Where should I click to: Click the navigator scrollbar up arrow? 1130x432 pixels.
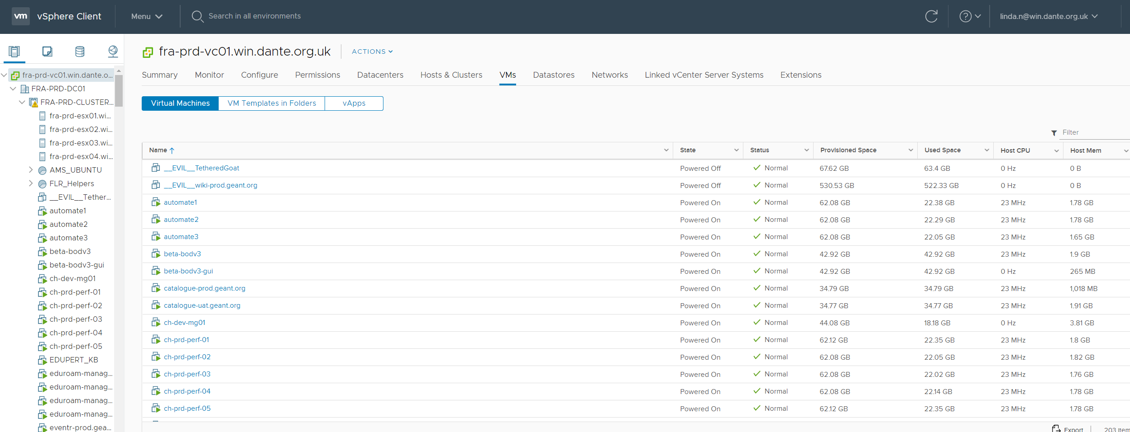119,71
